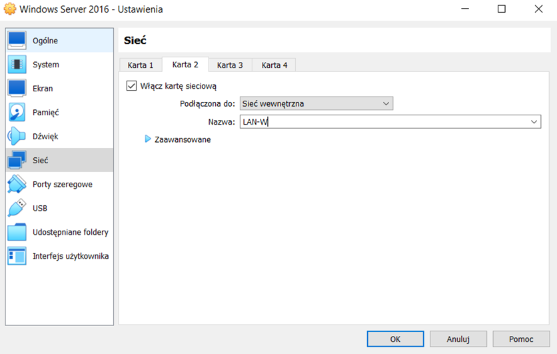Viewport: 557px width, 354px height.
Task: Click the VirtualBox gear icon in title bar
Action: point(9,9)
